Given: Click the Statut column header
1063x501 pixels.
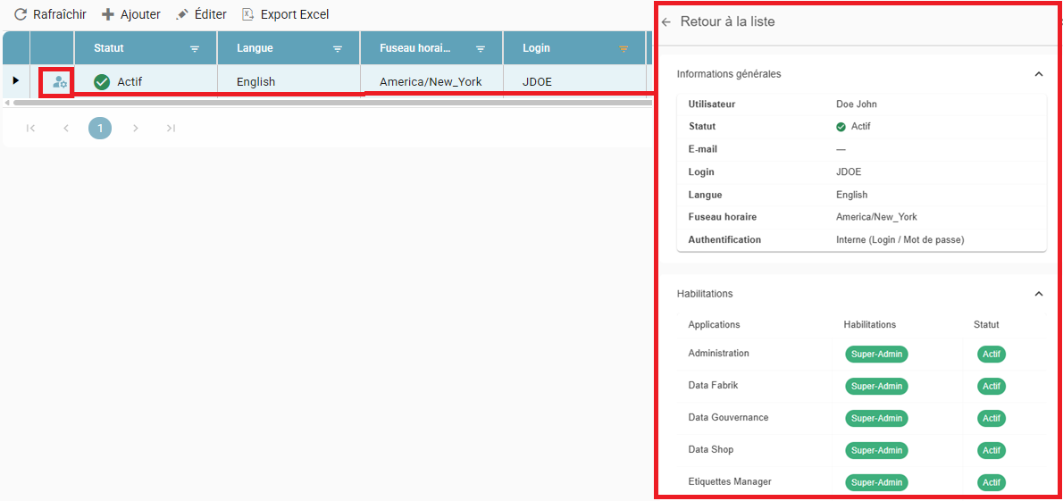Looking at the screenshot, I should [146, 48].
